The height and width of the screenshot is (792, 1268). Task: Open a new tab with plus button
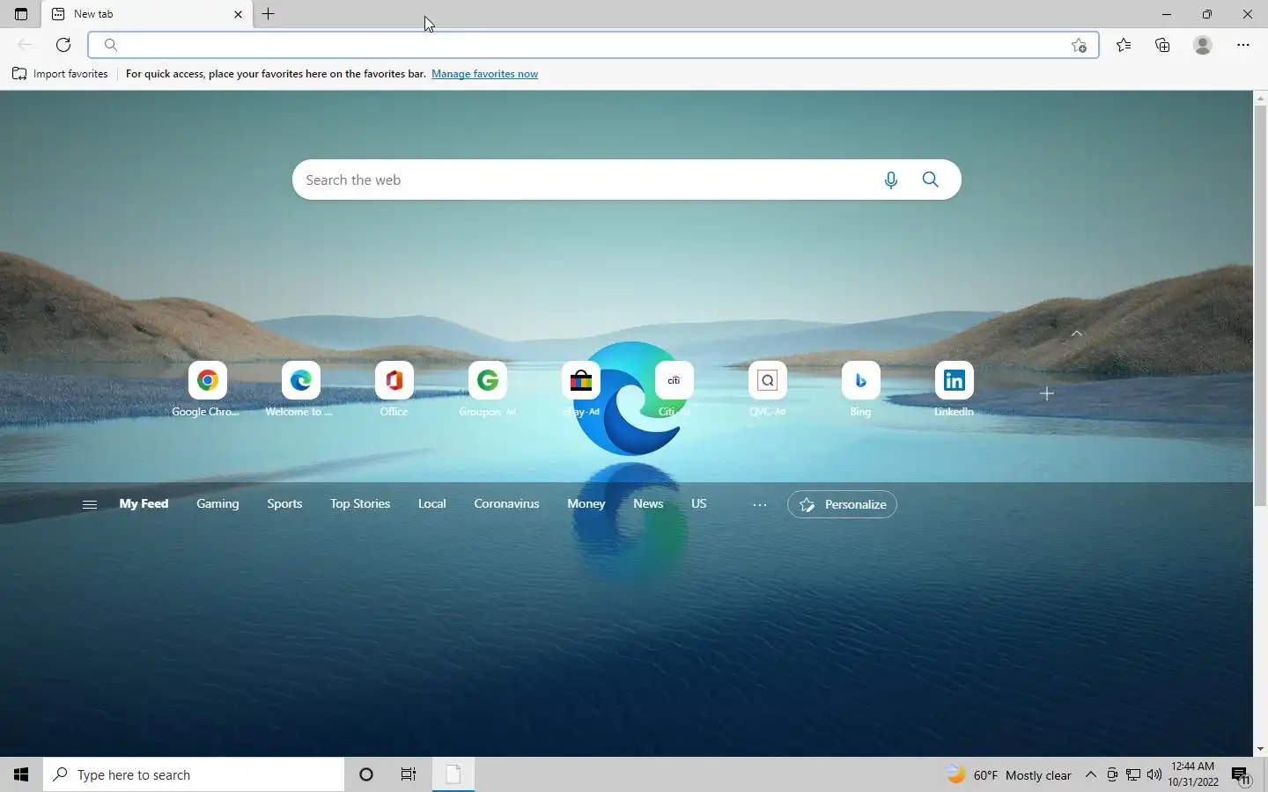click(269, 14)
